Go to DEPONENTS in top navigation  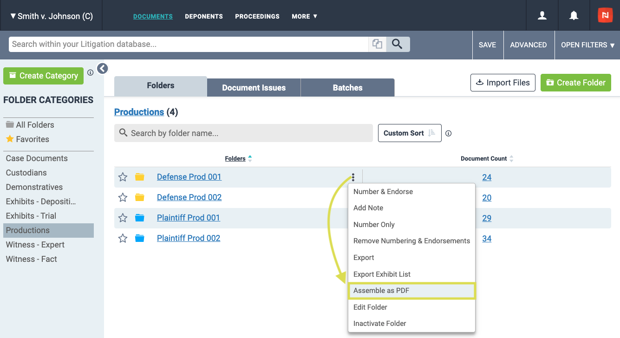pos(204,16)
